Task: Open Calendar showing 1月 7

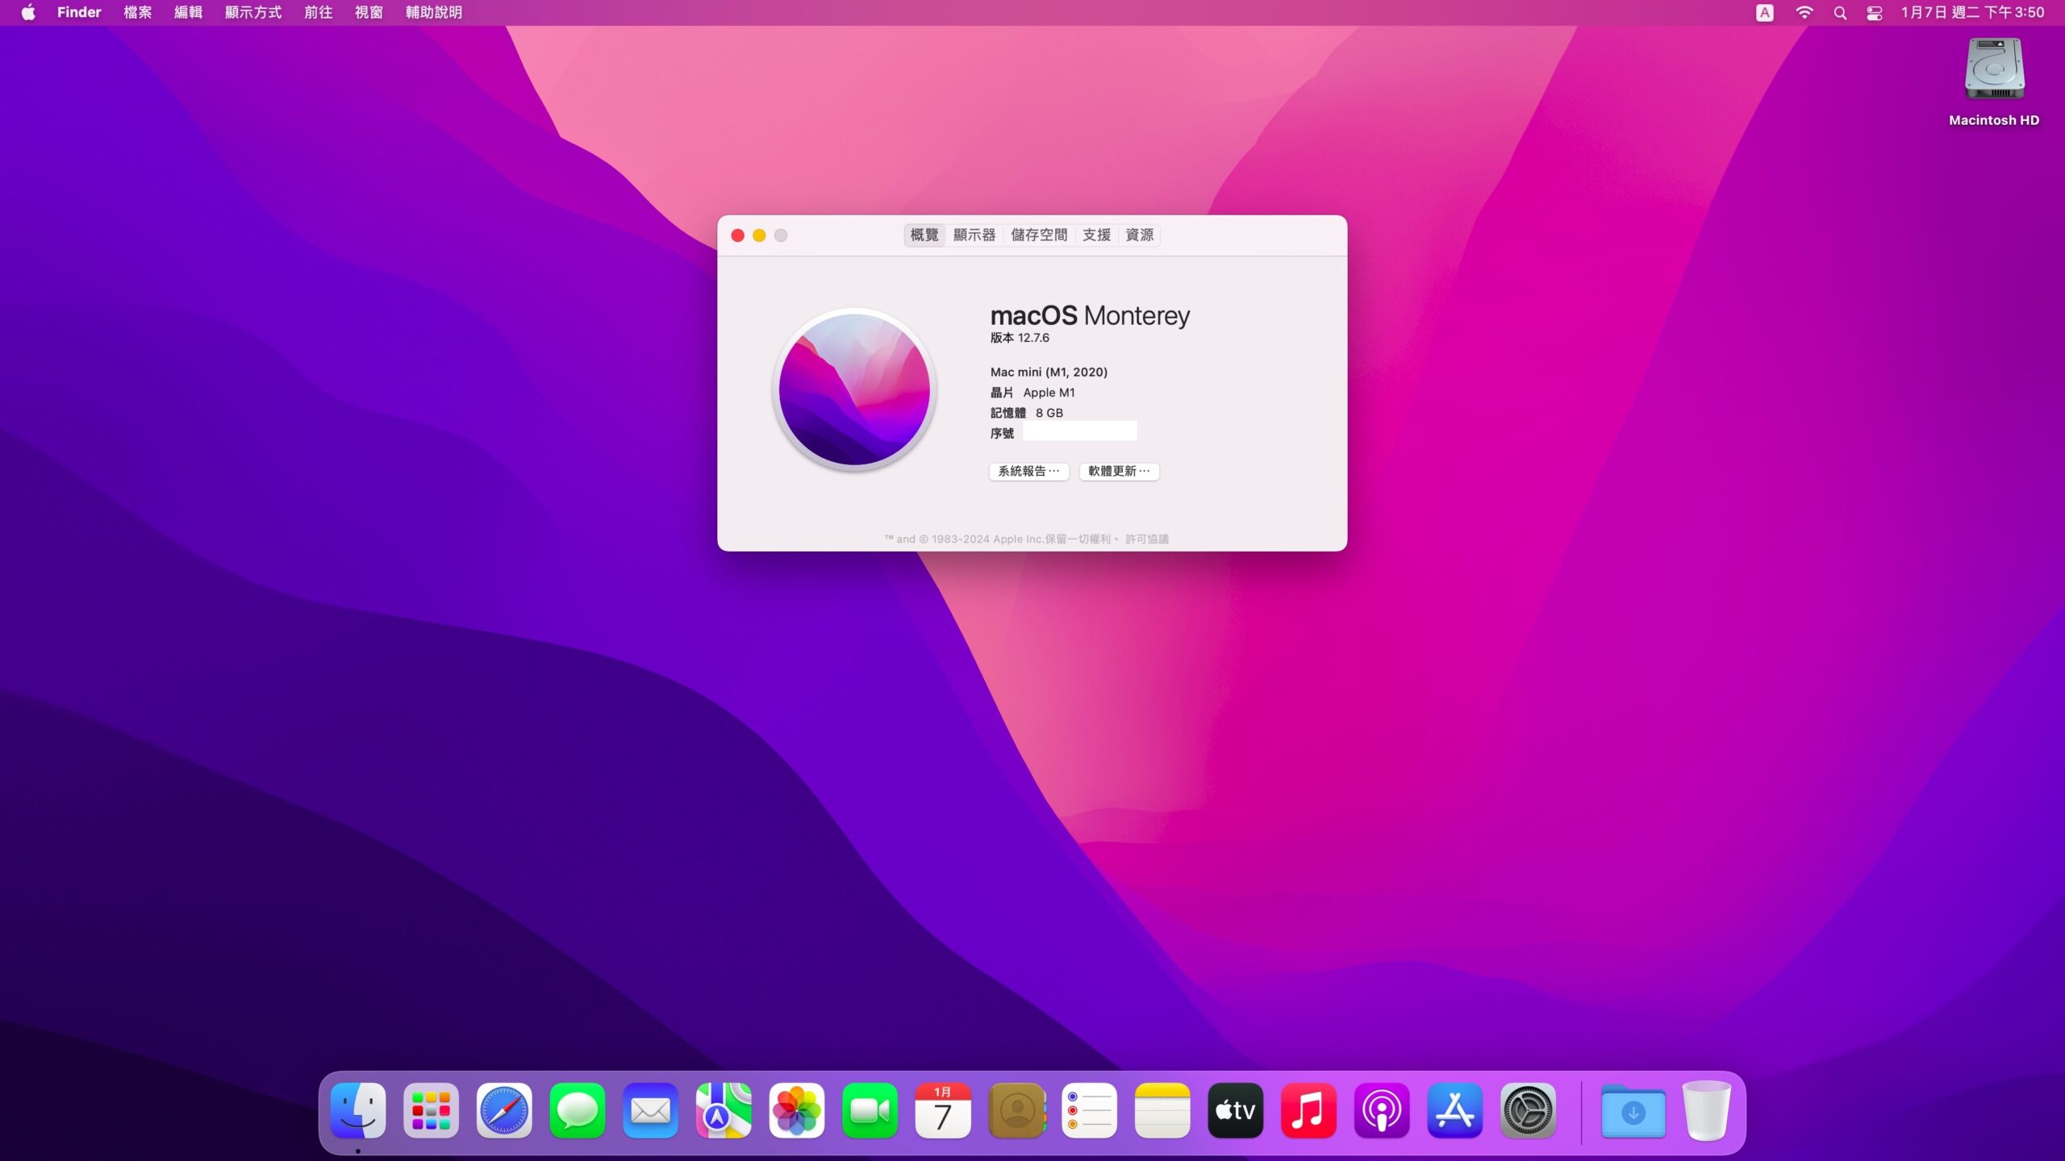Action: pos(943,1111)
